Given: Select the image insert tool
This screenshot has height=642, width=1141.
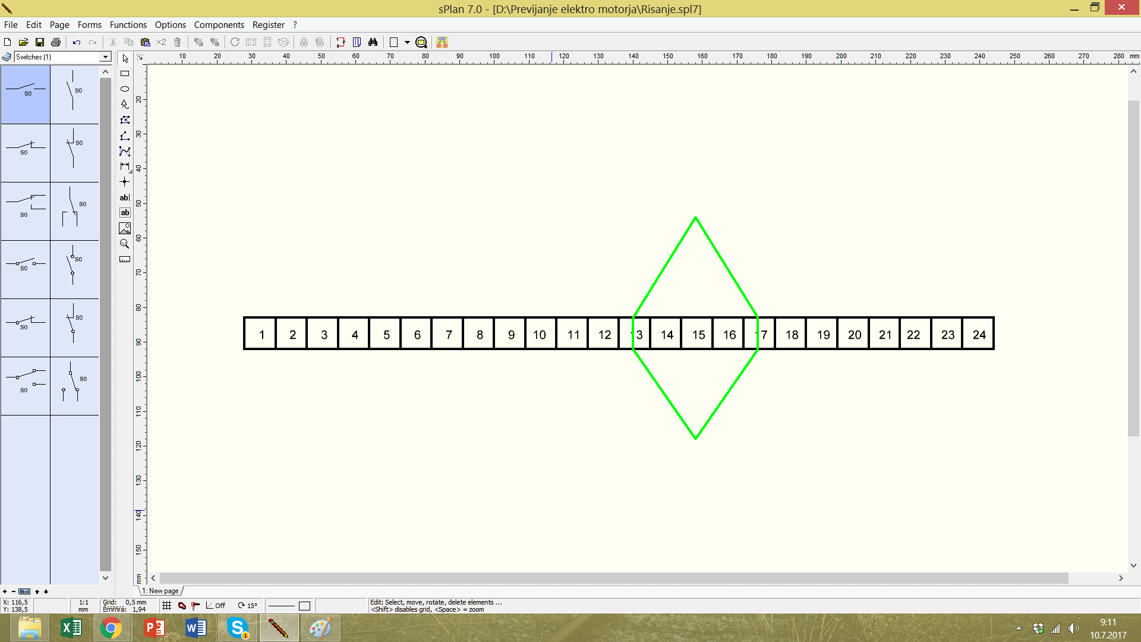Looking at the screenshot, I should pyautogui.click(x=125, y=228).
